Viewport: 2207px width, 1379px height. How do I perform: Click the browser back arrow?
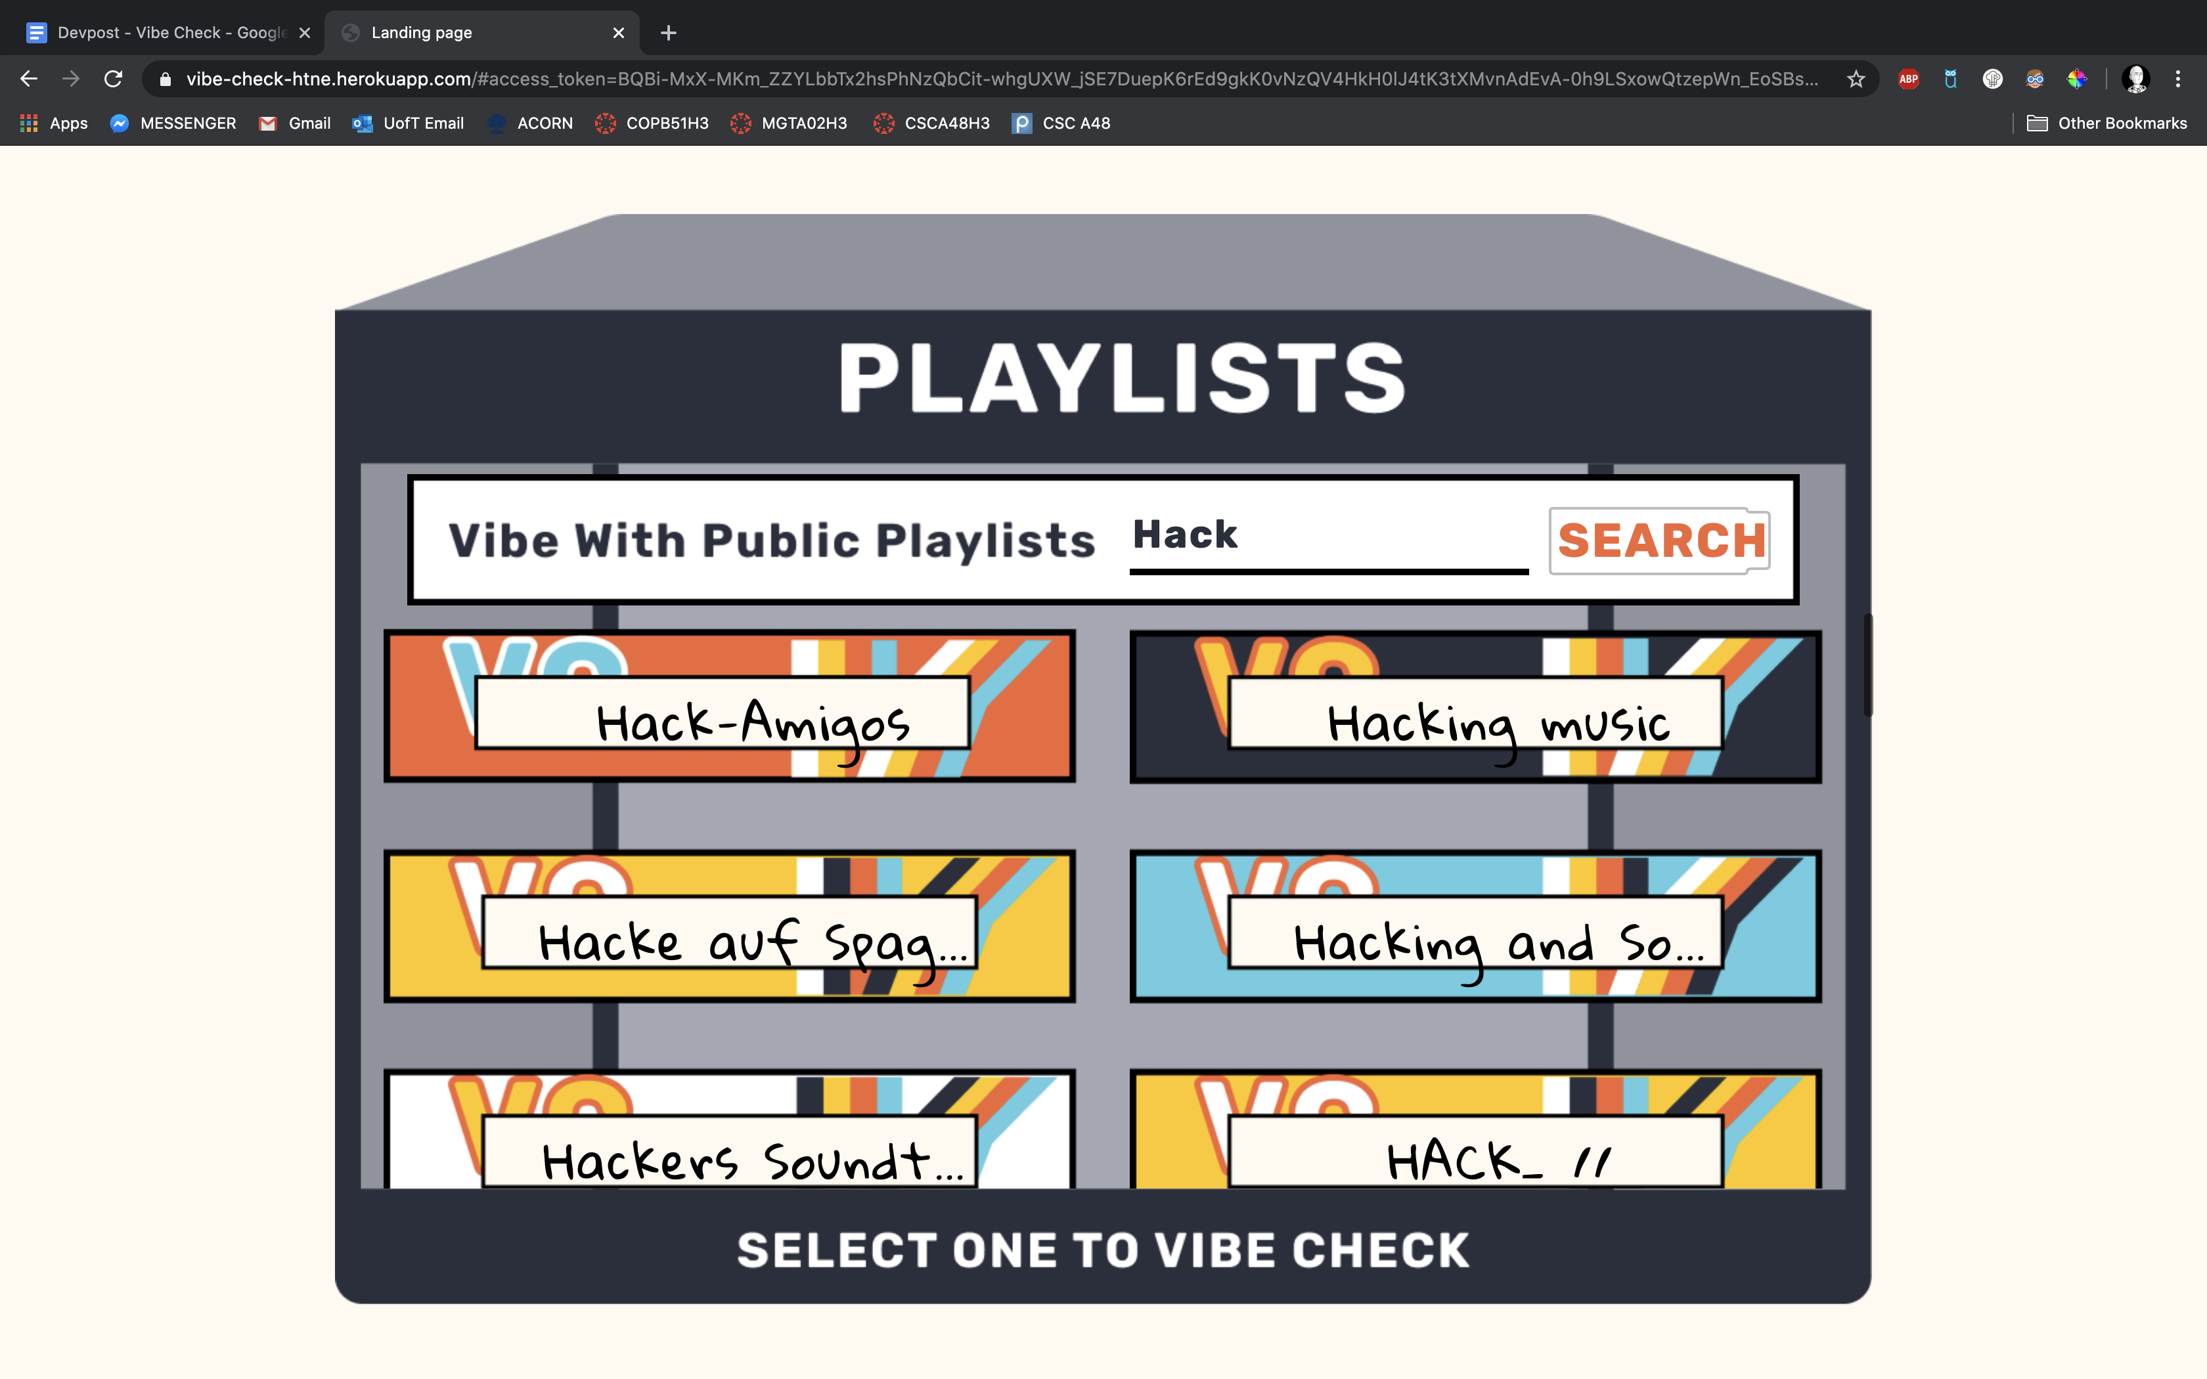point(28,79)
